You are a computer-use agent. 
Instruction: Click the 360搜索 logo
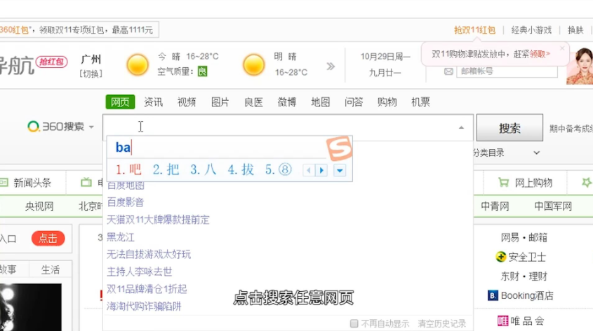point(55,127)
